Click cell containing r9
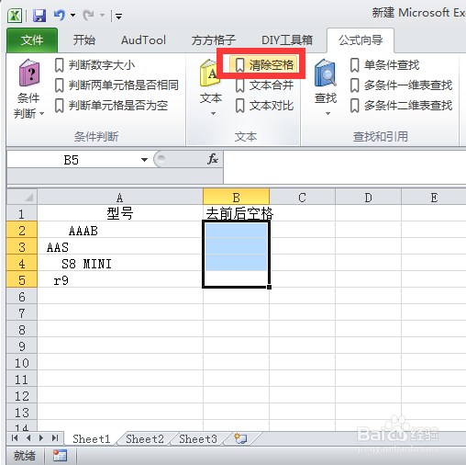 [120, 279]
